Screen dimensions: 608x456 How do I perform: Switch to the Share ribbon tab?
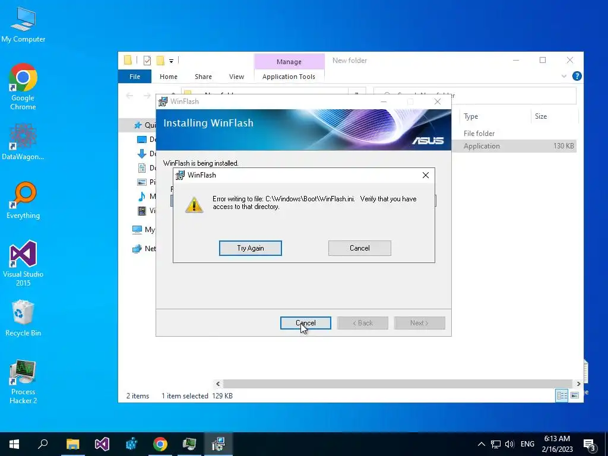[x=203, y=77]
